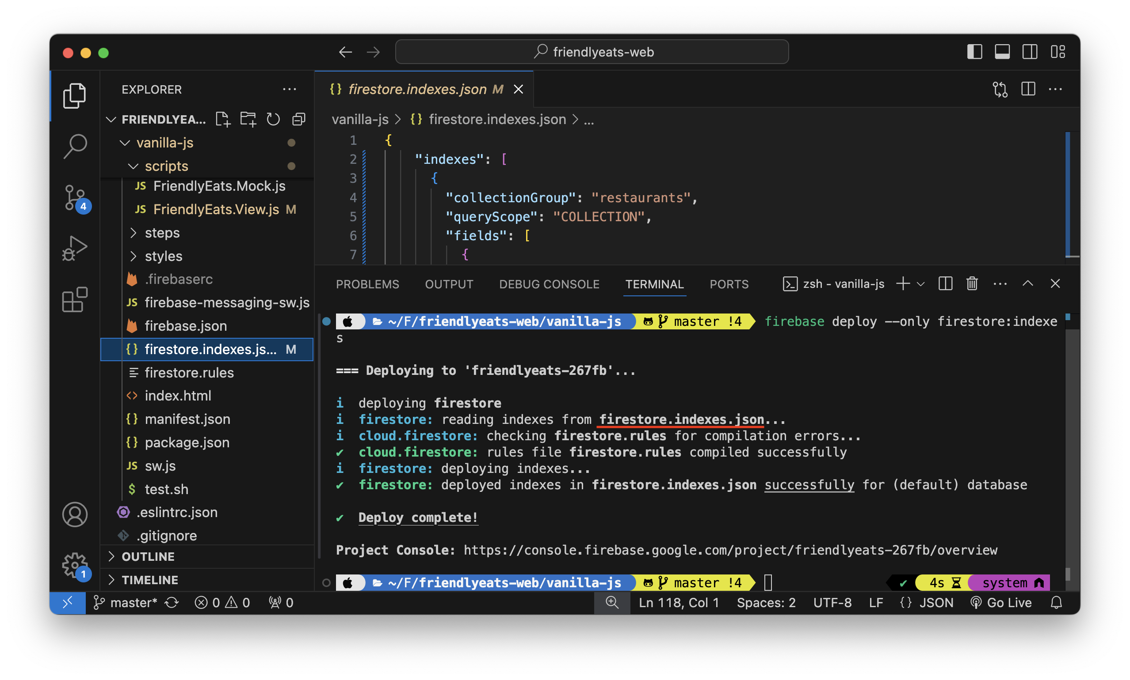Open the new terminal launch profile dropdown

[920, 284]
